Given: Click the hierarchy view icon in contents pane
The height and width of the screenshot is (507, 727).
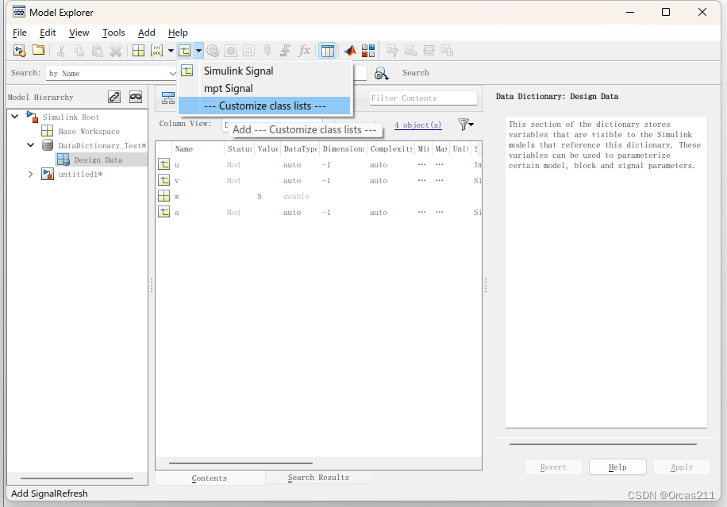Looking at the screenshot, I should pos(167,98).
